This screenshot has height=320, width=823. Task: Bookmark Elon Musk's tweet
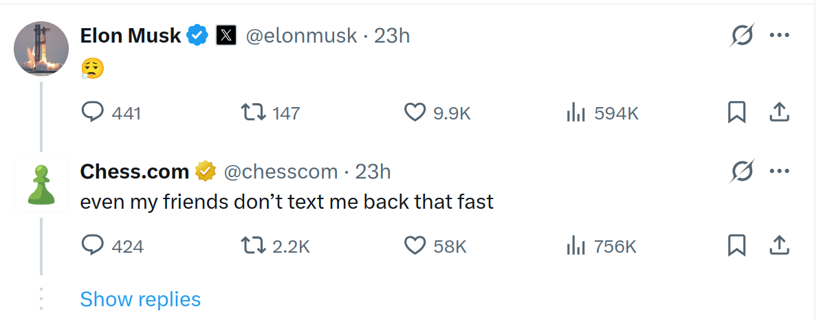pyautogui.click(x=736, y=112)
